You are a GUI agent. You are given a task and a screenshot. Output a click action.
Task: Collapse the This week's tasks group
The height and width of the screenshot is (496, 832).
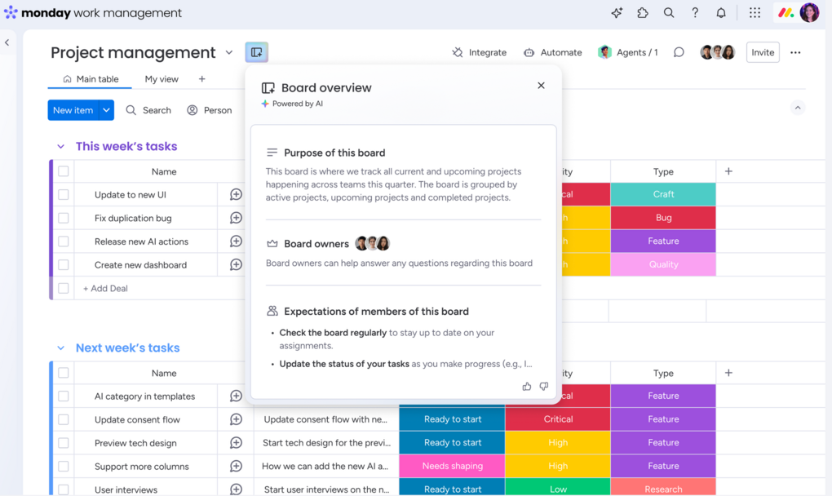[x=60, y=147]
